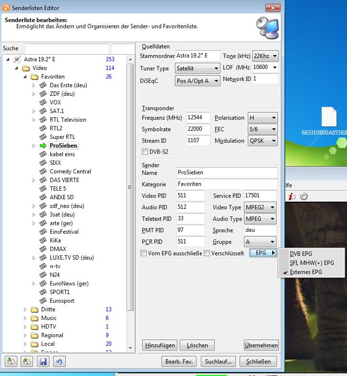Screen dimensions: 347x376
Task: Click the channel icon next to VOX
Action: coord(43,103)
